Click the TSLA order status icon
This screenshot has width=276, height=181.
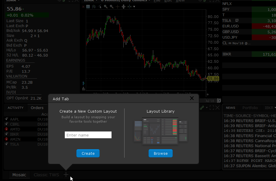6,144
